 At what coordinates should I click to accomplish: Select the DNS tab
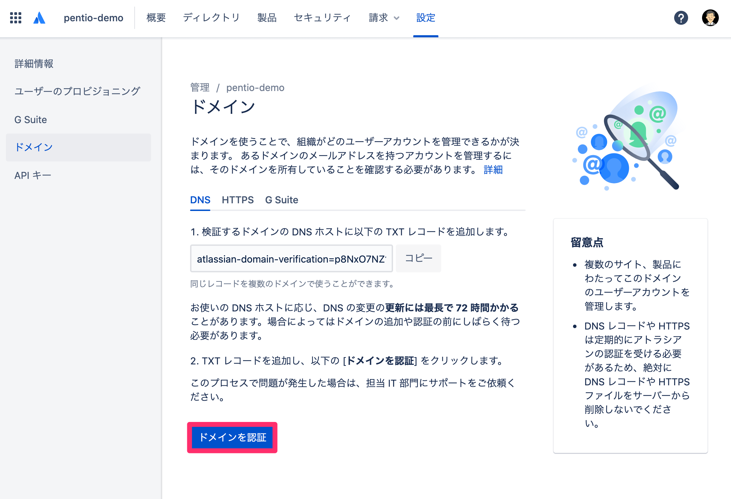[x=200, y=200]
